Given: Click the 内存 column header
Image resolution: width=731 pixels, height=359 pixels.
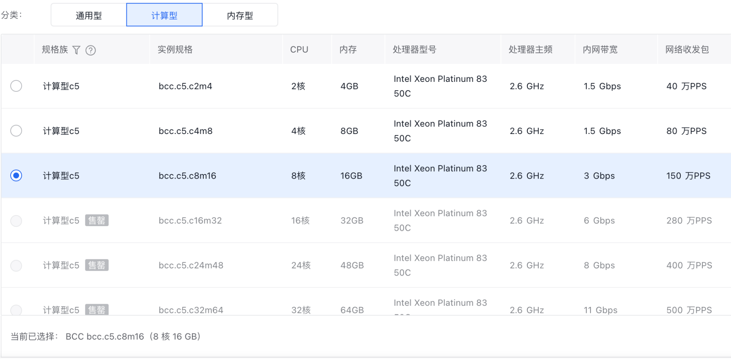Looking at the screenshot, I should [x=348, y=49].
